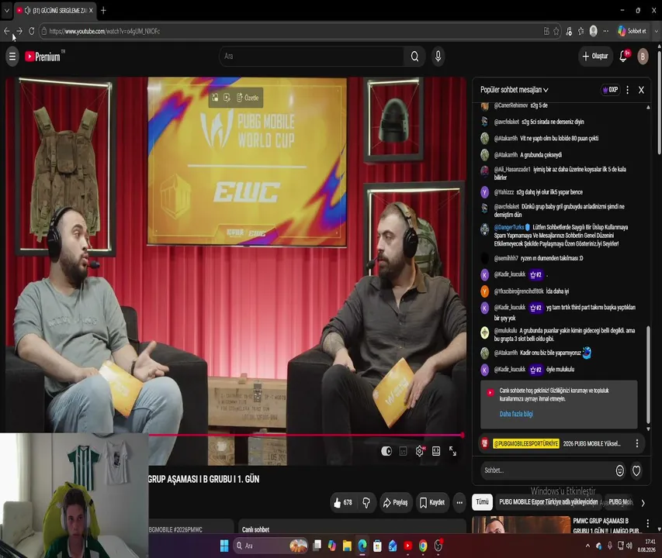662x558 pixels.
Task: Open Copilot Sohbet et button
Action: pyautogui.click(x=632, y=31)
